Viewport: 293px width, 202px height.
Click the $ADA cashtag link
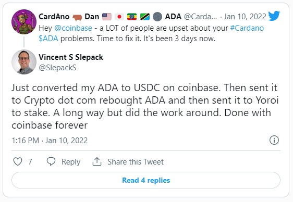click(x=48, y=39)
